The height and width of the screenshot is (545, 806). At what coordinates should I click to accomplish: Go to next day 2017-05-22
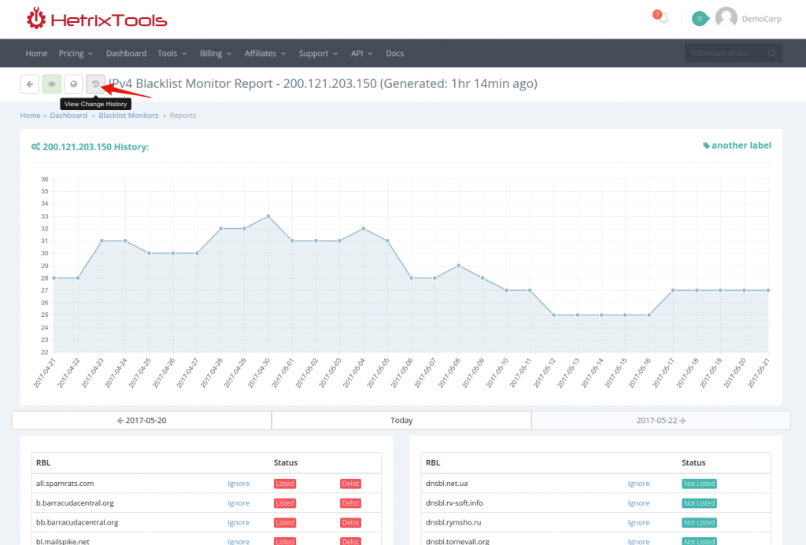coord(661,420)
